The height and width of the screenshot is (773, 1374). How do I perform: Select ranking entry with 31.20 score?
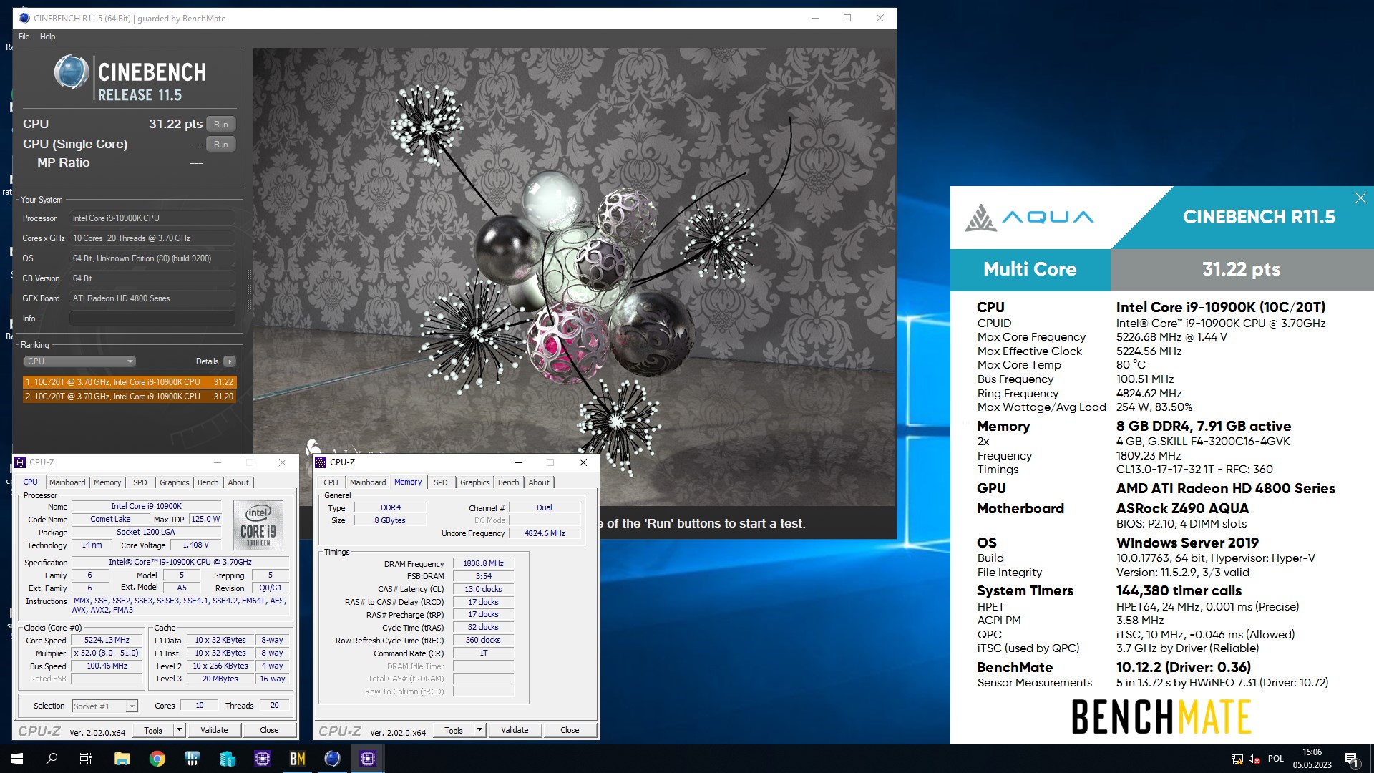point(130,397)
